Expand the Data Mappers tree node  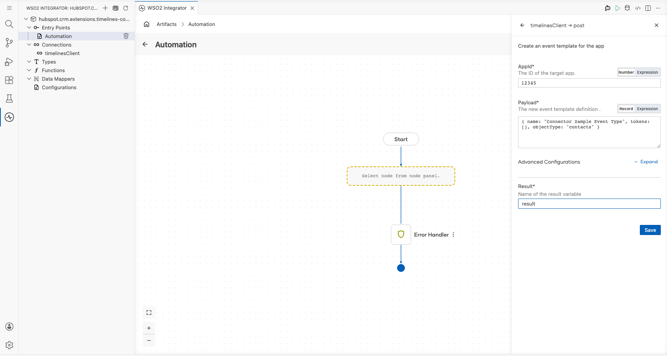29,79
